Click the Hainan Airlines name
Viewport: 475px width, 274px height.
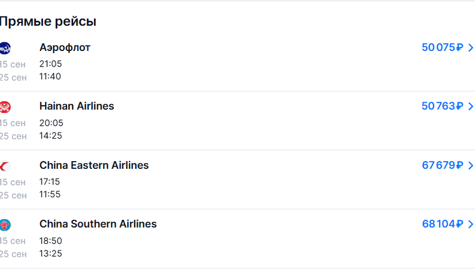(77, 106)
